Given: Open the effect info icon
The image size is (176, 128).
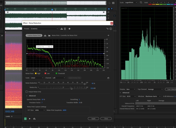Looking at the screenshot, I should pyautogui.click(x=110, y=29).
